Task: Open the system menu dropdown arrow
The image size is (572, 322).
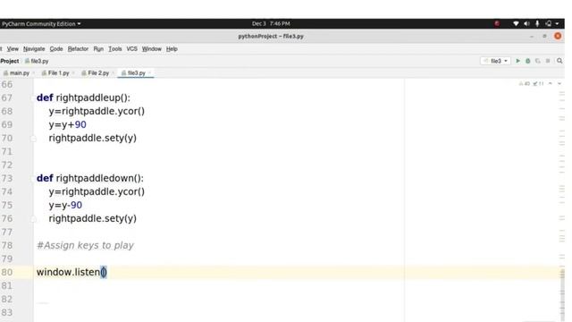Action: tap(557, 24)
